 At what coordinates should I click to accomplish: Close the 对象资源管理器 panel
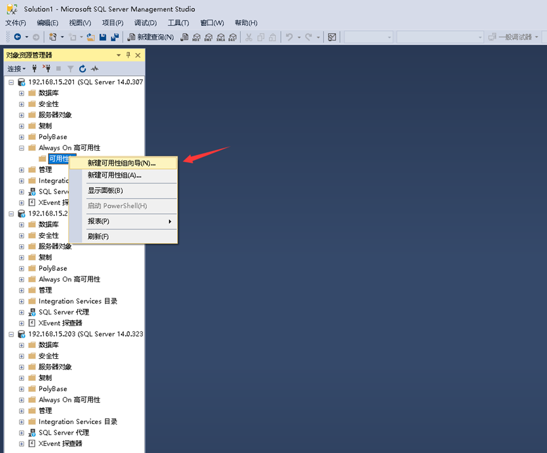pyautogui.click(x=138, y=55)
